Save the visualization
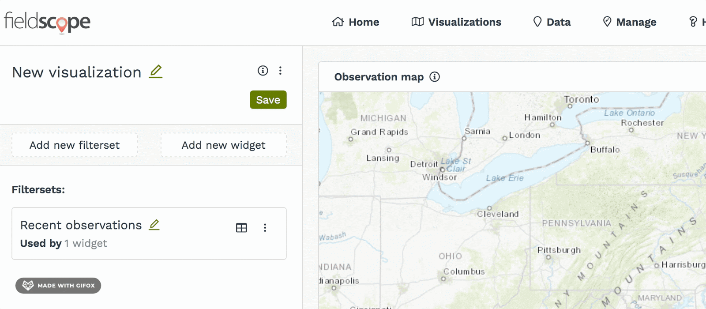Viewport: 706px width, 309px height. point(268,100)
